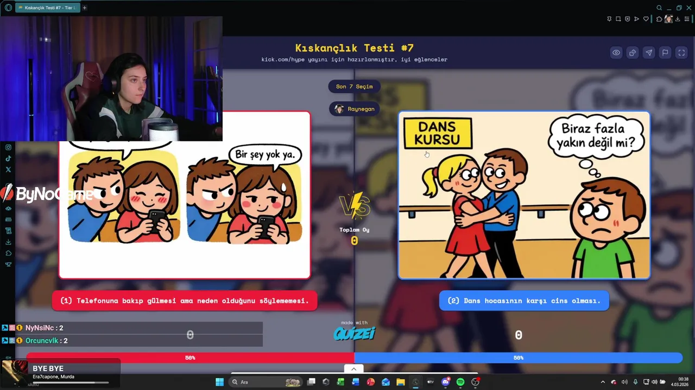Open the easy setup sliders menu icon

(687, 19)
